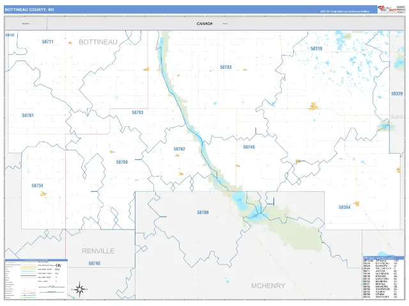Select ZIP code label 58783

coord(226,67)
